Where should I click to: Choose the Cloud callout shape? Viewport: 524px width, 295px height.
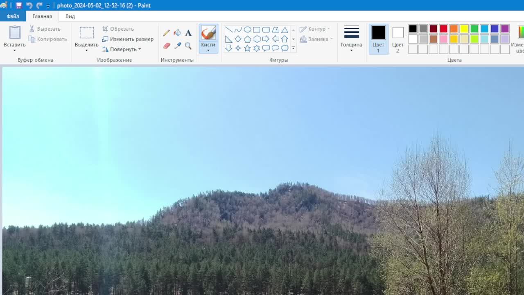pyautogui.click(x=285, y=48)
